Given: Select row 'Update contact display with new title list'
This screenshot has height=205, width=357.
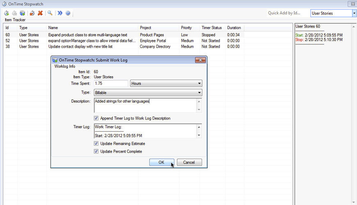Looking at the screenshot, I should [124, 46].
